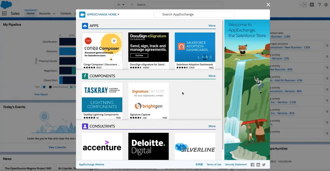Open the Deloitte Digital consultant tile
The width and height of the screenshot is (330, 171).
(148, 146)
